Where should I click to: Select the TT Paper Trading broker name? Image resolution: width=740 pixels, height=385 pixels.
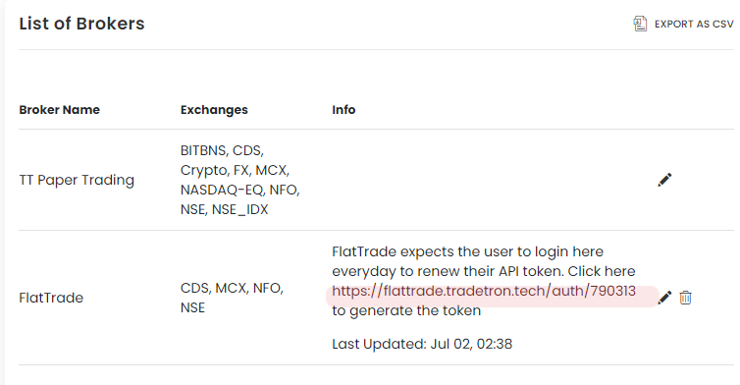coord(77,180)
